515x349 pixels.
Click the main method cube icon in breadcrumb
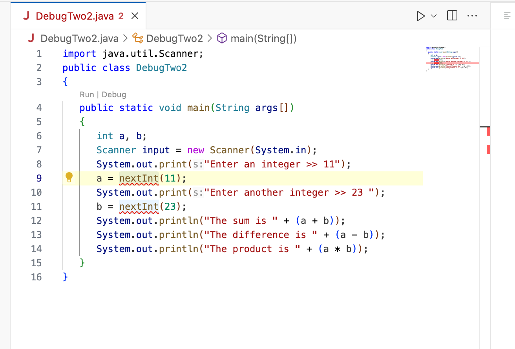coord(222,38)
